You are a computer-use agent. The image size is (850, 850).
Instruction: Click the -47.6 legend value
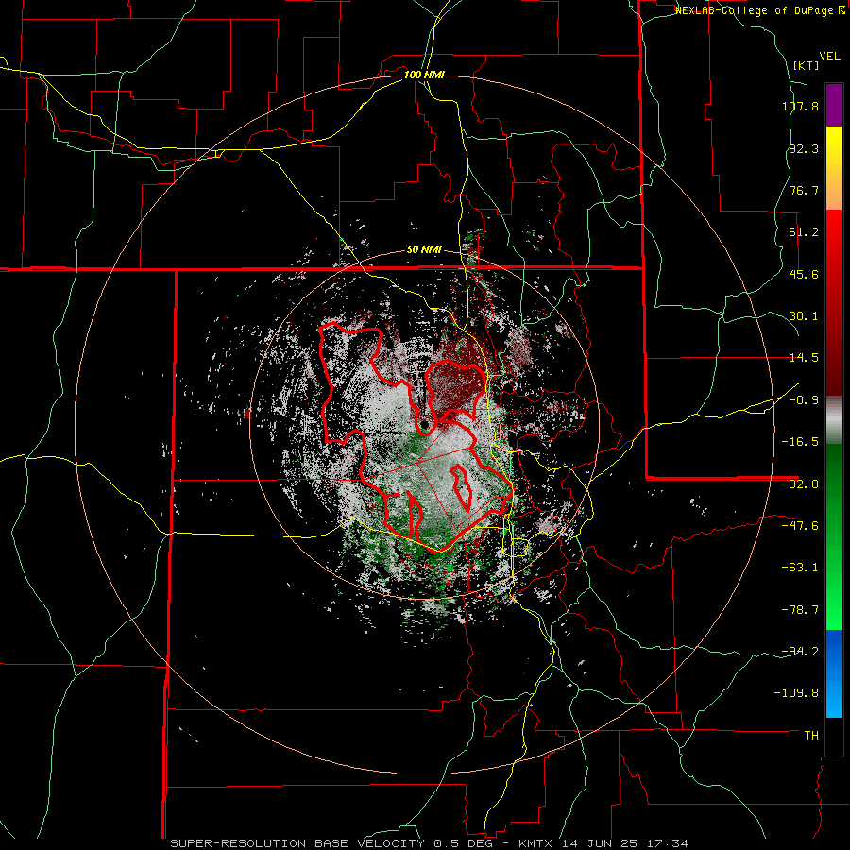pos(800,526)
